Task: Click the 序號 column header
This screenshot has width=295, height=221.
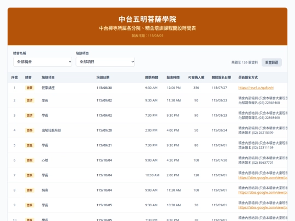Action: click(x=15, y=77)
